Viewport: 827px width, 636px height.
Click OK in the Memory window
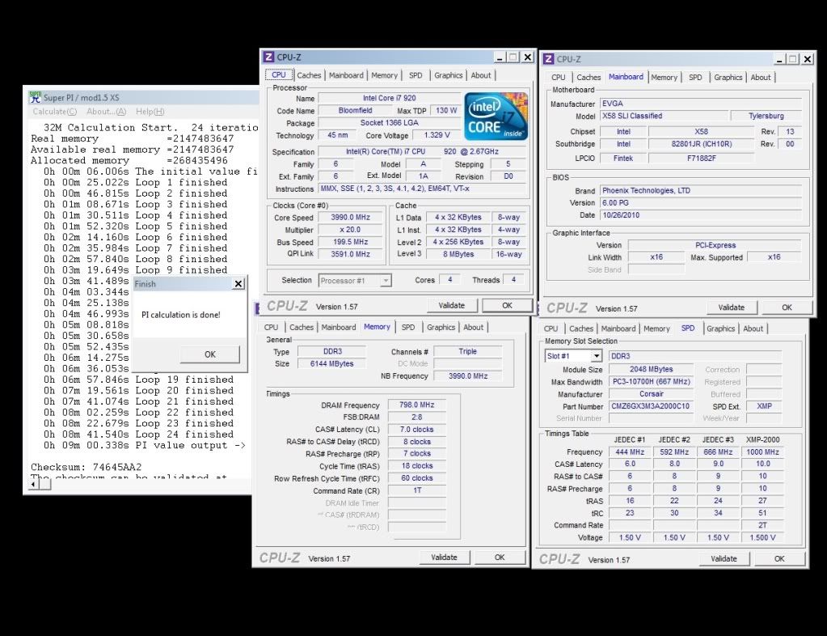[x=500, y=558]
